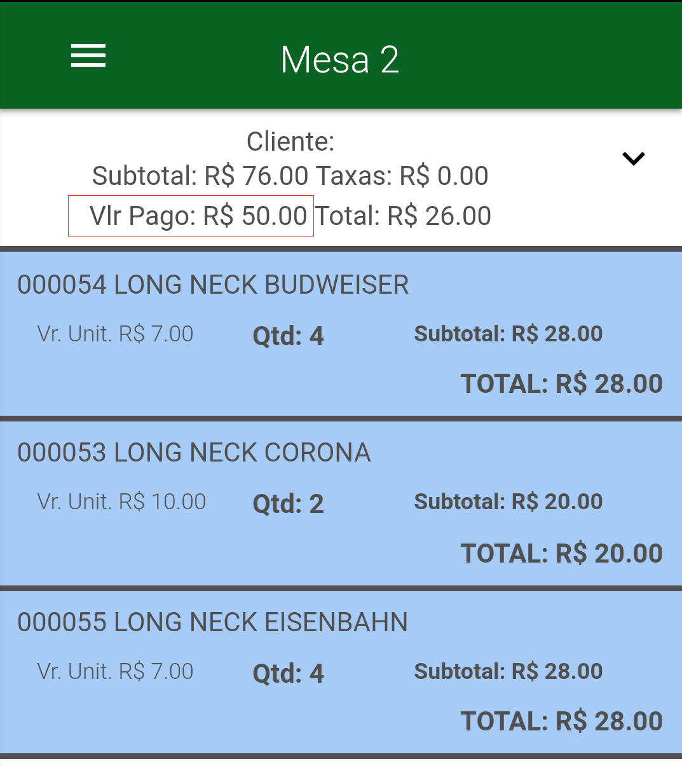Expand the order summary with the chevron

click(634, 158)
